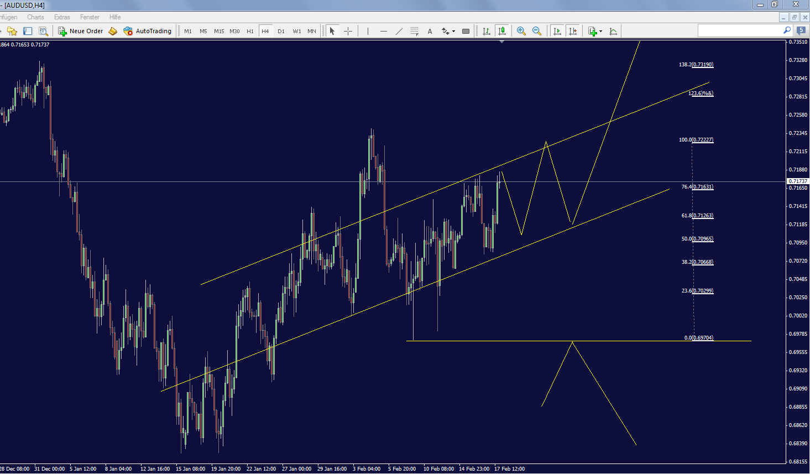
Task: Open the Indicators dropdown arrow
Action: click(599, 32)
